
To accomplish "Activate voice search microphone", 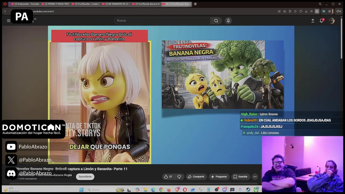I will click(x=228, y=20).
